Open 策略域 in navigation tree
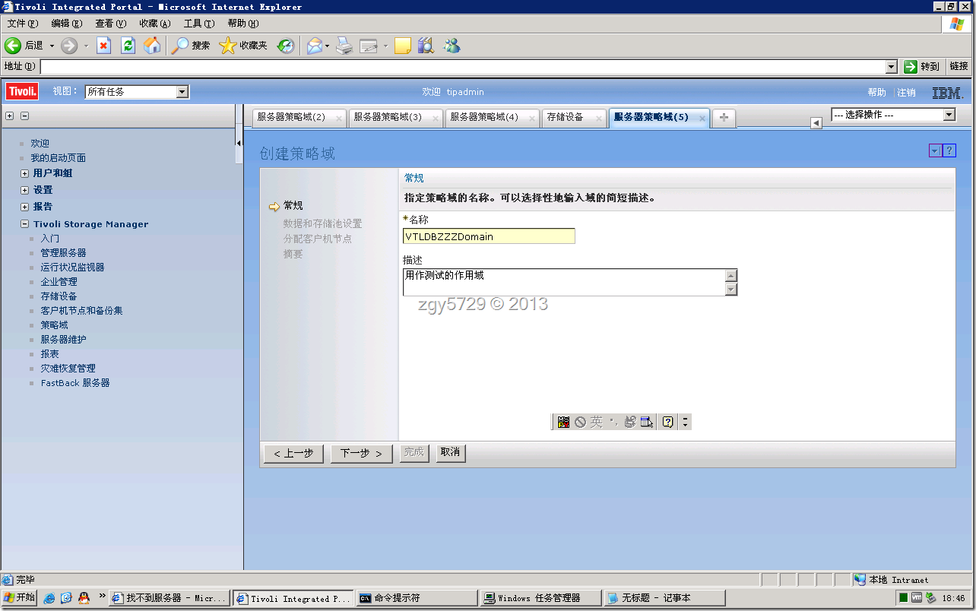This screenshot has width=976, height=611. pyautogui.click(x=54, y=325)
